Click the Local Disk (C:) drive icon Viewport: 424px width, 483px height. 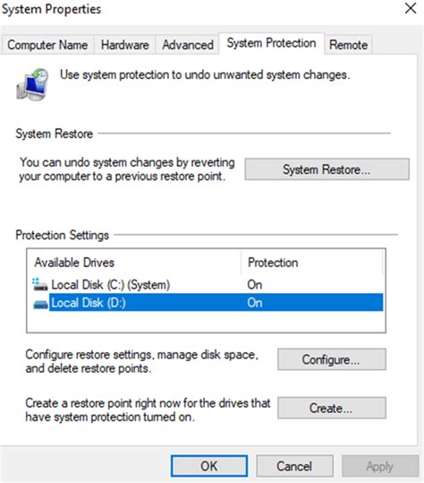(x=40, y=285)
